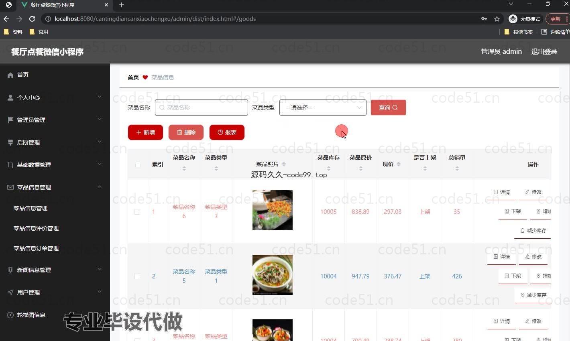
Task: Click the 删除 delete button
Action: 186,132
